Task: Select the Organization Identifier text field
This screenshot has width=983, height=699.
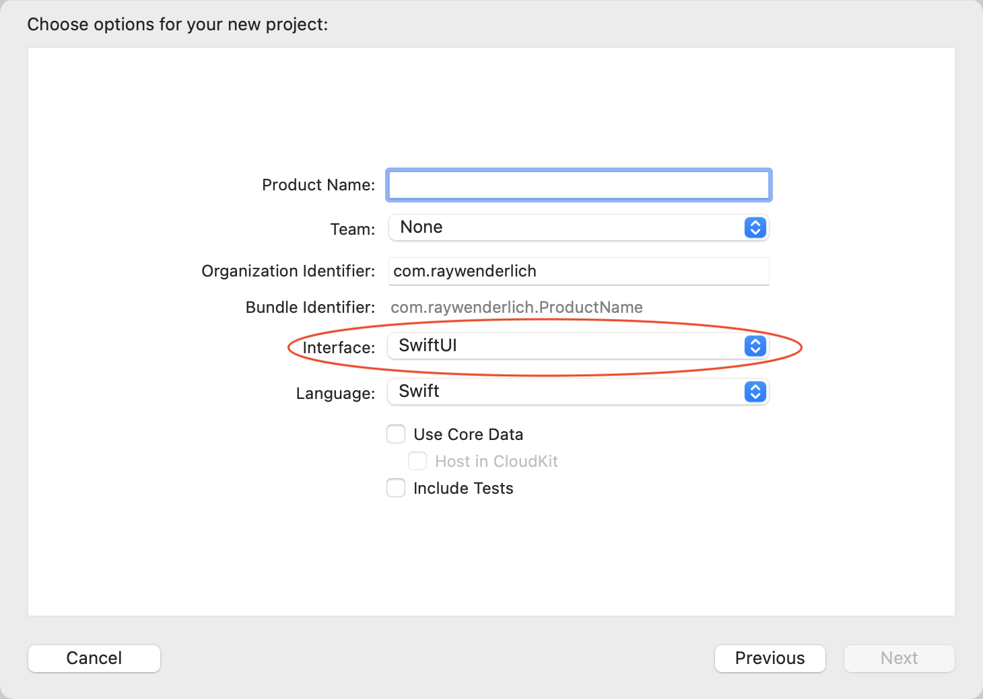Action: (x=578, y=271)
